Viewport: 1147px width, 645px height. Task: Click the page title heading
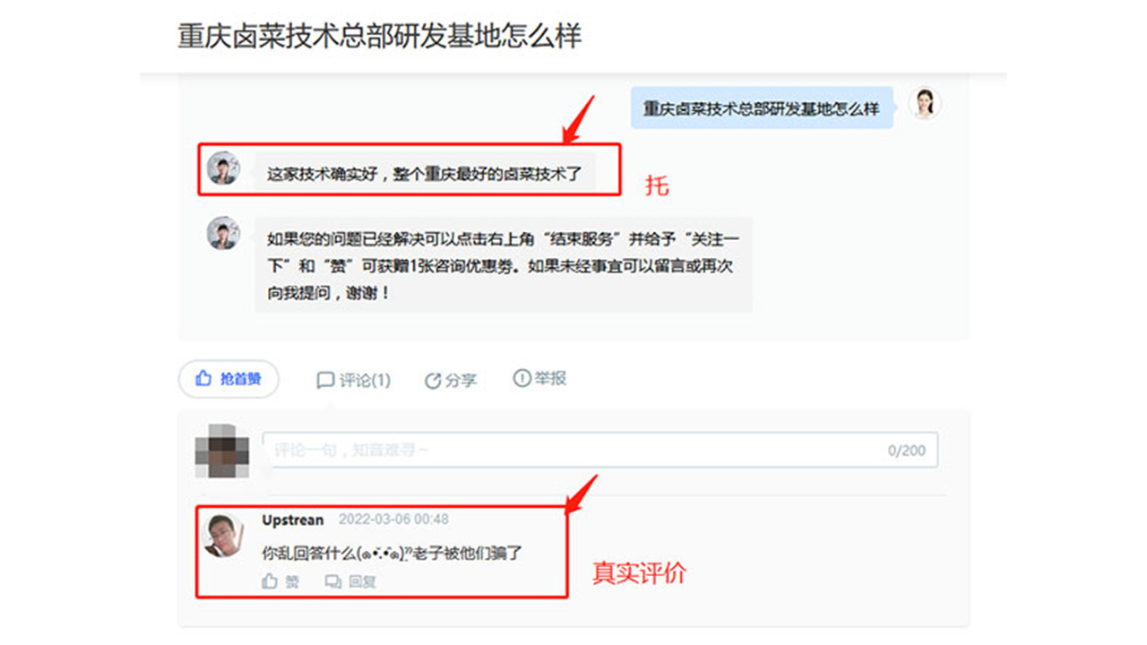380,36
